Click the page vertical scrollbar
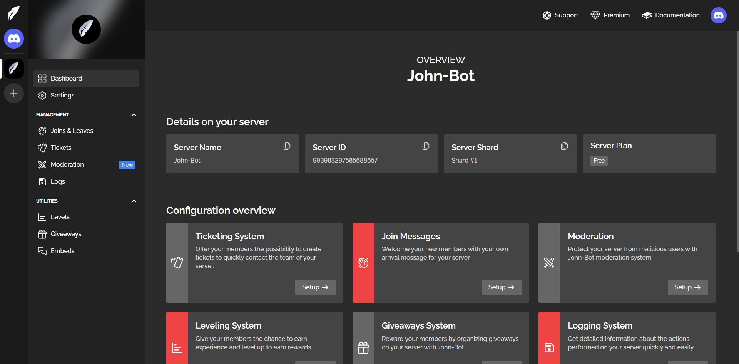This screenshot has height=364, width=739. 737,142
